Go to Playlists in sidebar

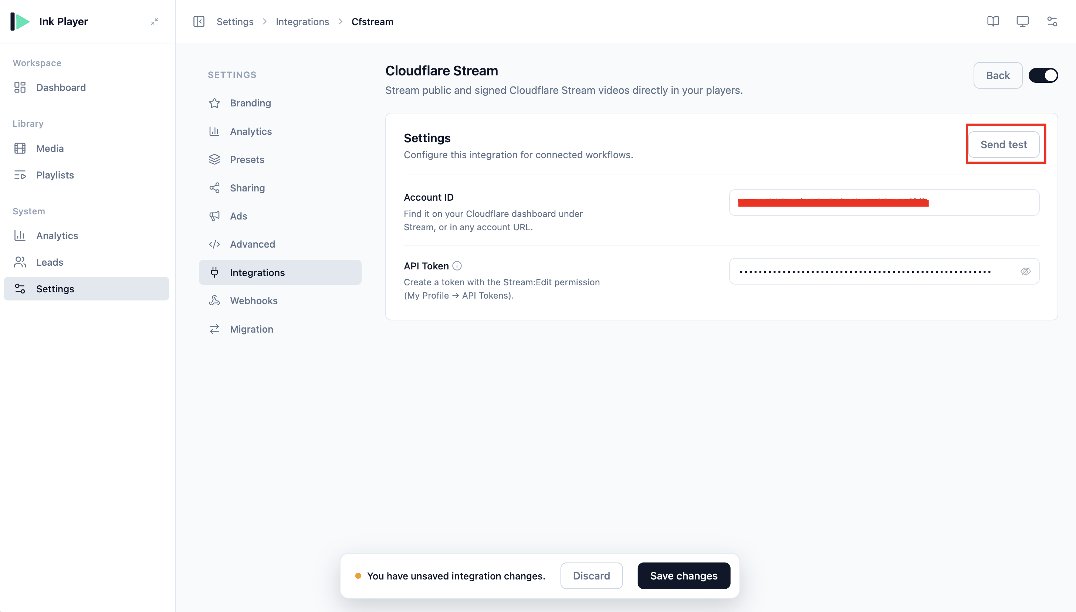[x=87, y=175]
